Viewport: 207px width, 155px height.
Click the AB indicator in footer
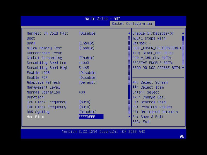click(182, 136)
